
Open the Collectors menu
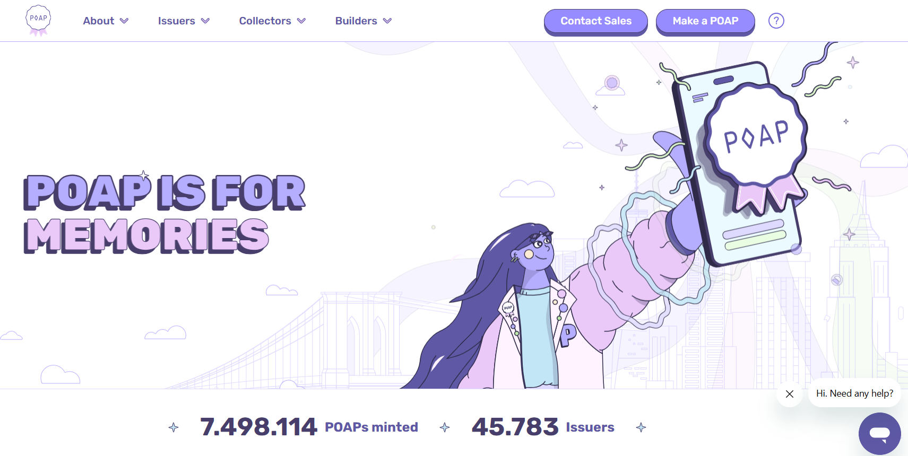(272, 21)
